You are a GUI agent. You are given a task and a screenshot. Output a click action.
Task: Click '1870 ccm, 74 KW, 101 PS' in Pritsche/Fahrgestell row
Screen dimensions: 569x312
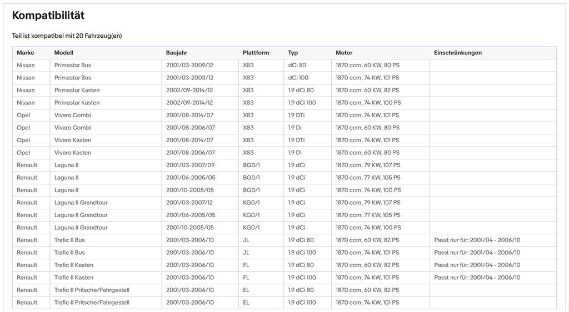pyautogui.click(x=367, y=303)
